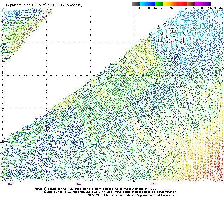Image resolution: width=224 pixels, height=197 pixels.
Task: Click the purple '9:02' time label
Action: click(10, 184)
